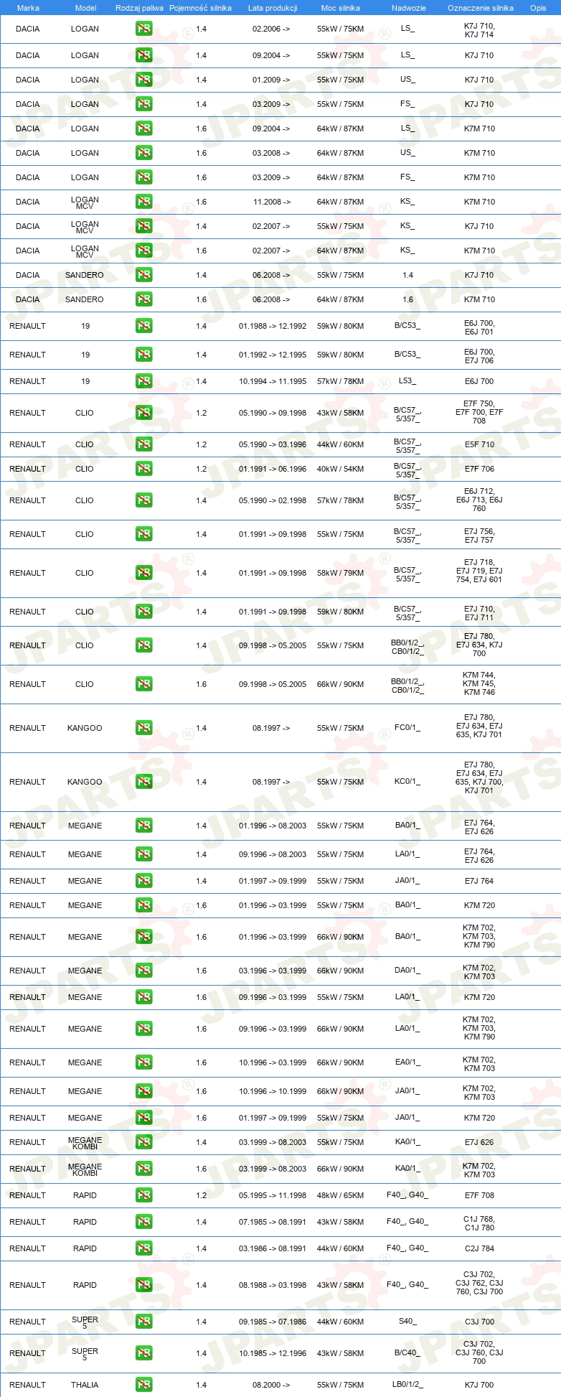Click petrol icon in Super 5 S40_ row
The width and height of the screenshot is (561, 1397).
[x=144, y=1322]
